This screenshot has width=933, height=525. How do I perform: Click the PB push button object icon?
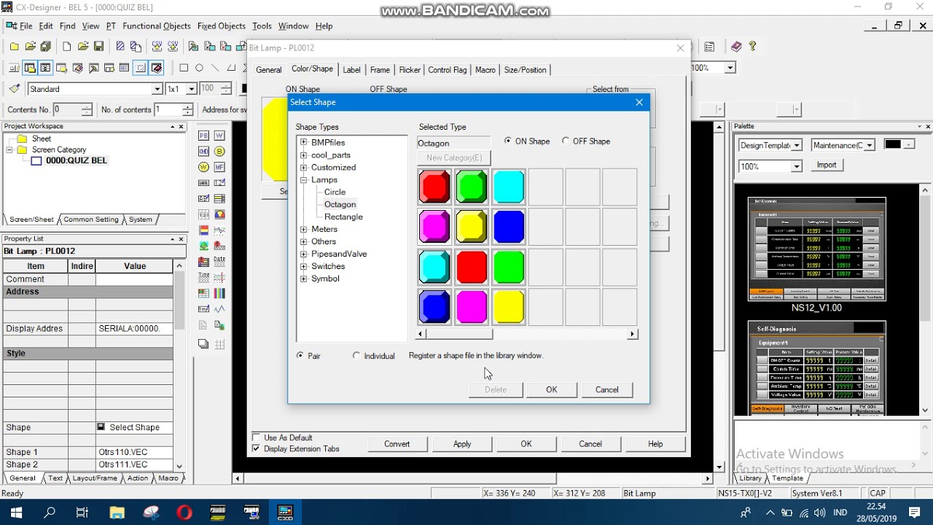click(203, 136)
